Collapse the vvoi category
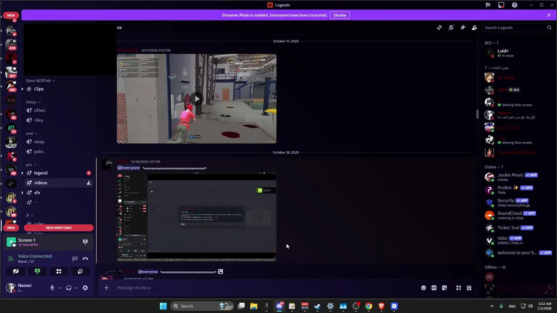This screenshot has height=313, width=557. click(x=31, y=133)
